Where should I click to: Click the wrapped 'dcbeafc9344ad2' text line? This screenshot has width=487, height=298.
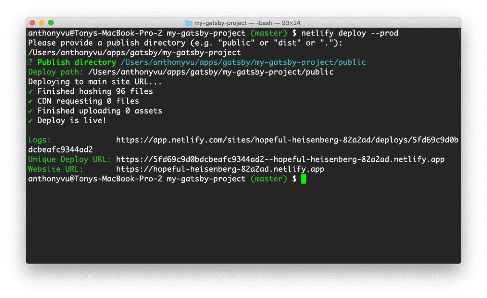click(60, 150)
